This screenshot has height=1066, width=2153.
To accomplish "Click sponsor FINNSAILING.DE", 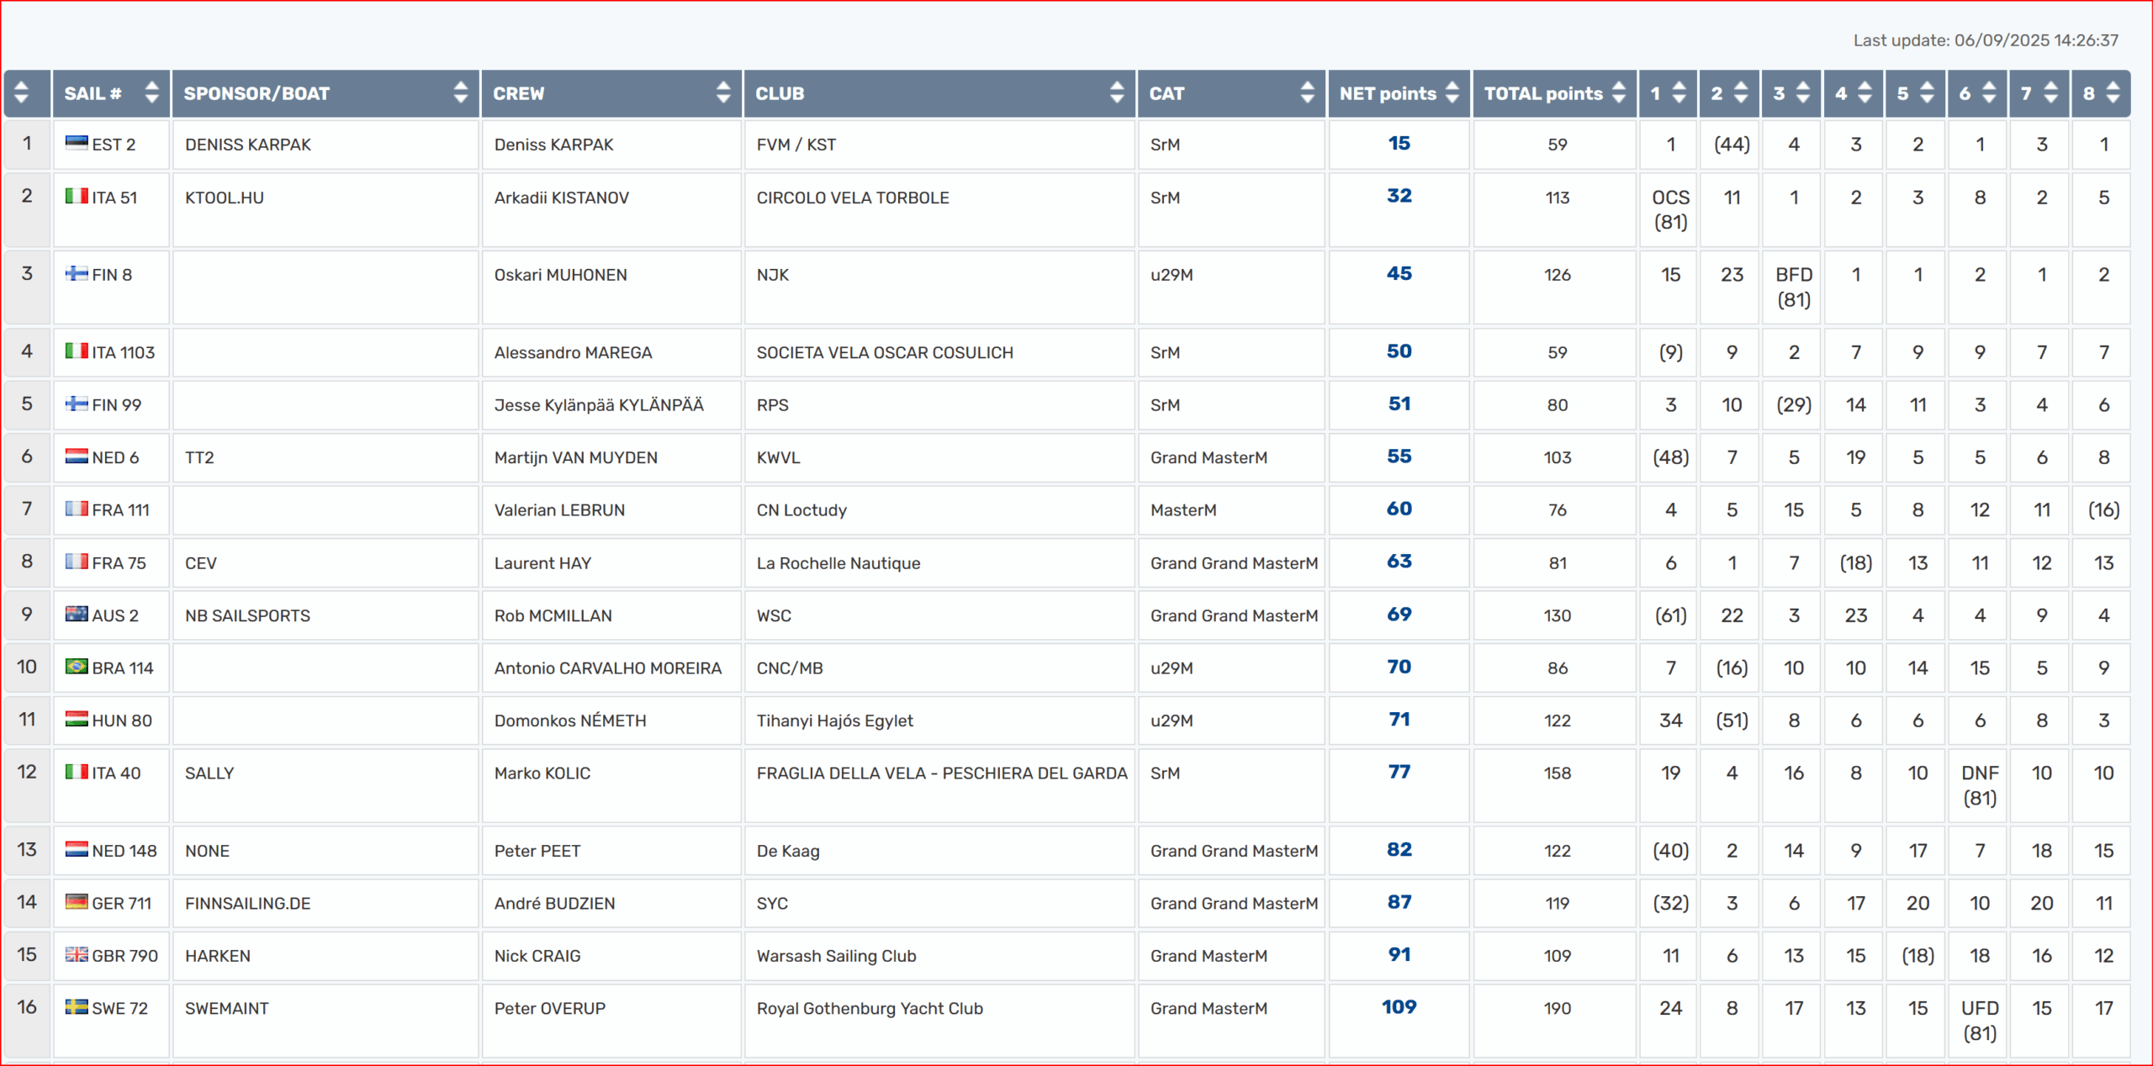I will tap(247, 904).
